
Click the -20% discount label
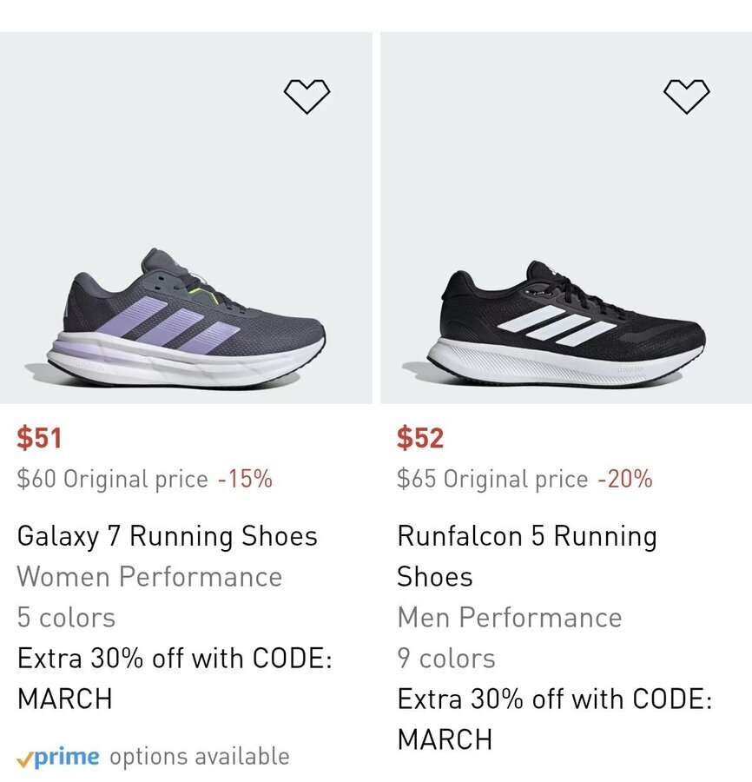pyautogui.click(x=624, y=479)
